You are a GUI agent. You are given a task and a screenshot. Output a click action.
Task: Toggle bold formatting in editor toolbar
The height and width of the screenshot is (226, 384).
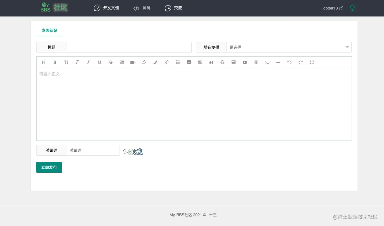coord(55,62)
